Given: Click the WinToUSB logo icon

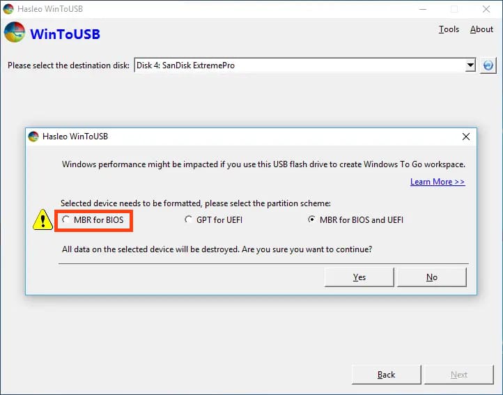Looking at the screenshot, I should click(14, 33).
